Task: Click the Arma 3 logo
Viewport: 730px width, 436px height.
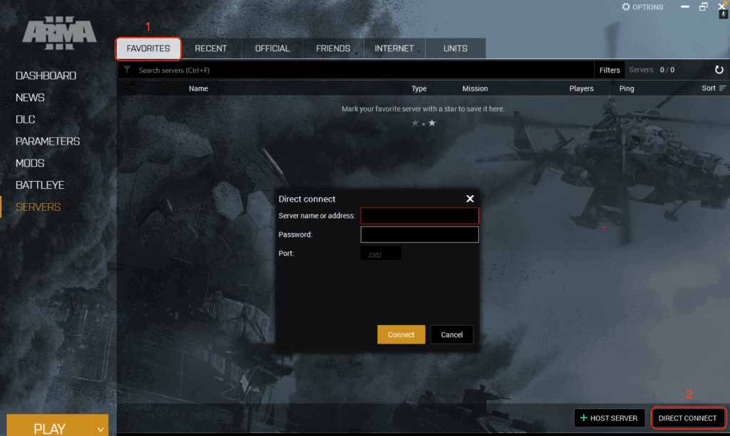Action: [59, 33]
